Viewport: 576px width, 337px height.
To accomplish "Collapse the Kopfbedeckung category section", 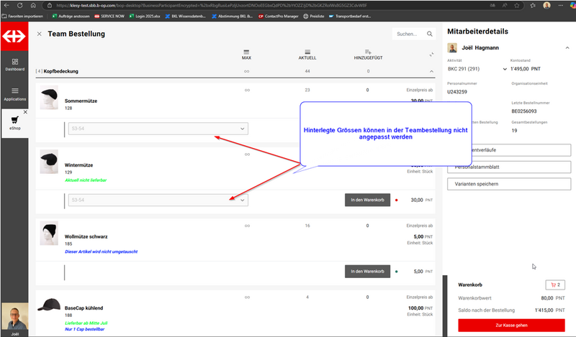I will tap(431, 72).
